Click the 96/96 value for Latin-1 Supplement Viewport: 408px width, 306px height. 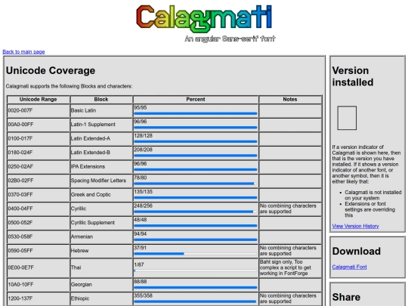coord(141,122)
